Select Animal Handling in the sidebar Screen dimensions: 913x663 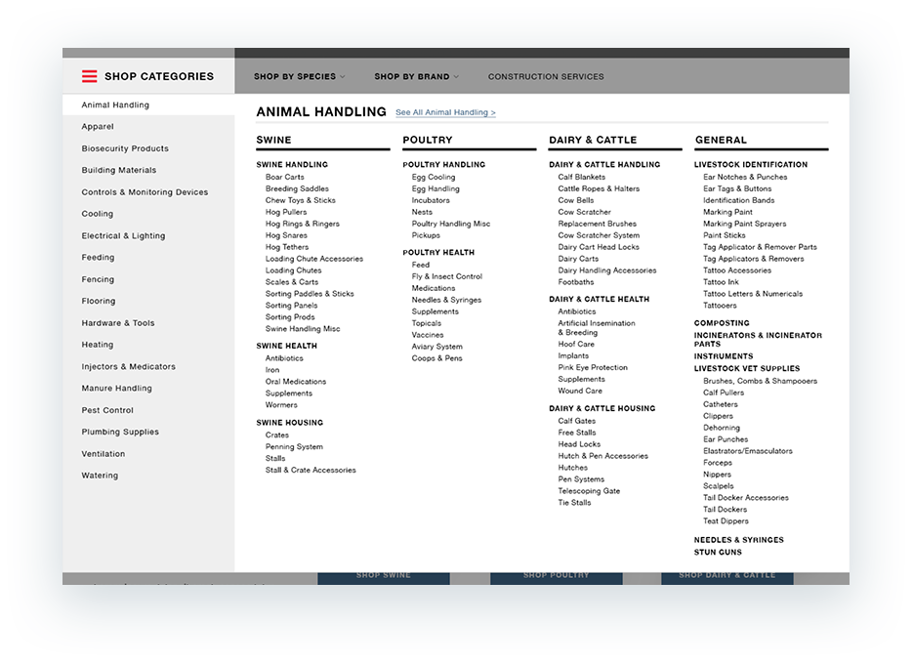pos(116,104)
